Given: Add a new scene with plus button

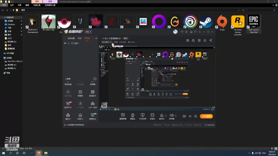Looking at the screenshot, I should pyautogui.click(x=96, y=38).
